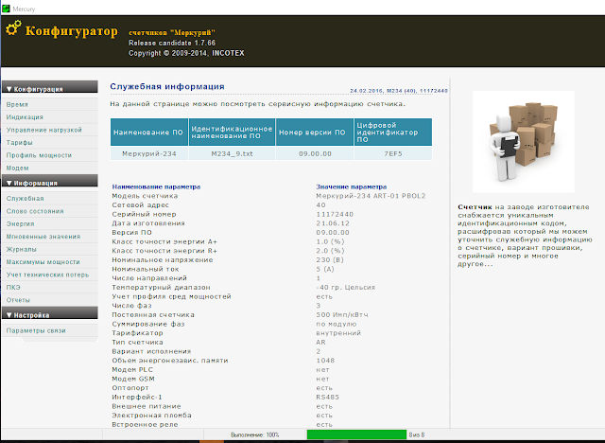
Task: Click the Идентификационное наименование ПО header
Action: coord(232,133)
